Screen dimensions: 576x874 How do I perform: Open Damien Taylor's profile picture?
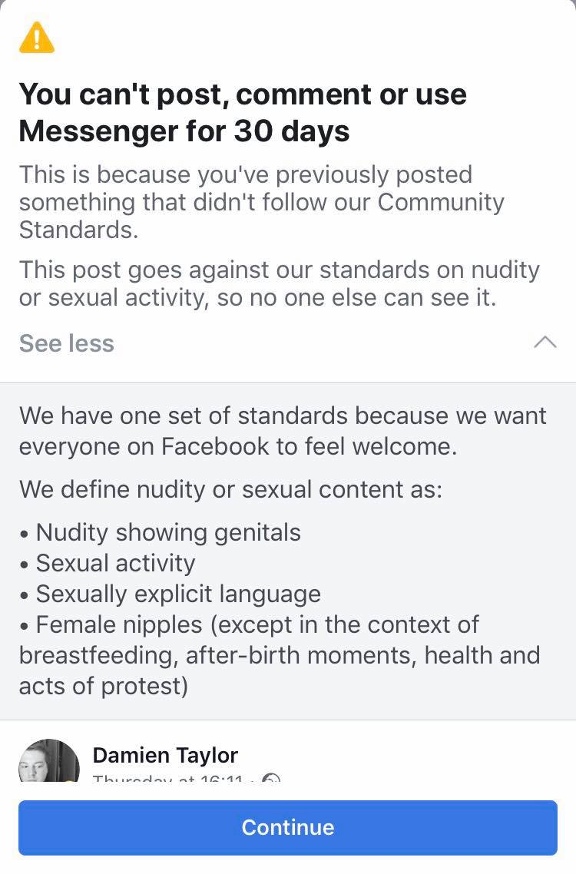tap(48, 762)
